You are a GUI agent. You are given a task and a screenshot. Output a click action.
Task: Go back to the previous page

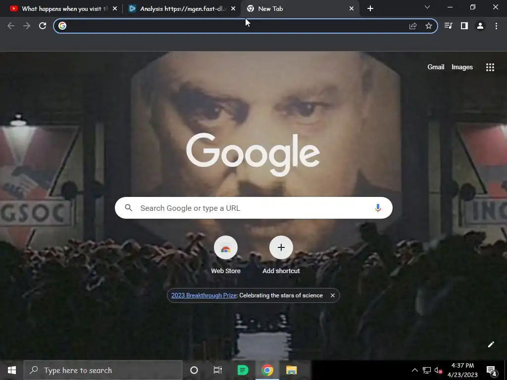(11, 26)
